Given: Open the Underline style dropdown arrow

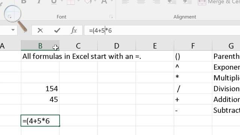Looking at the screenshot, I should pos(62,1).
